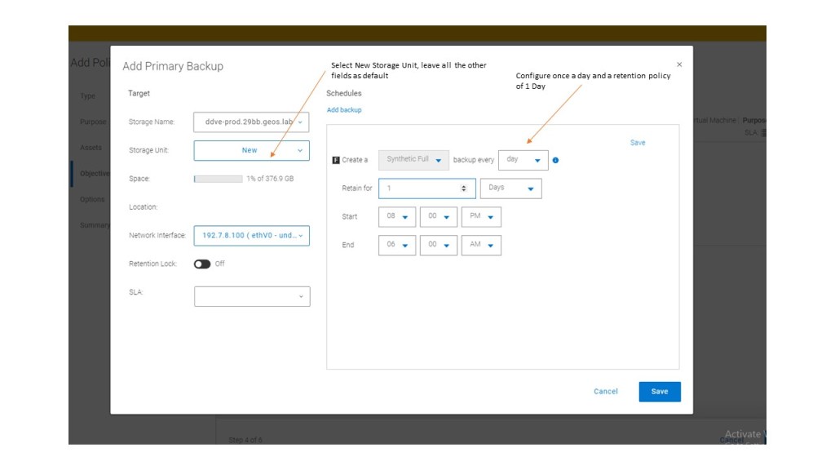
Task: Open the SLA dropdown
Action: [x=251, y=296]
